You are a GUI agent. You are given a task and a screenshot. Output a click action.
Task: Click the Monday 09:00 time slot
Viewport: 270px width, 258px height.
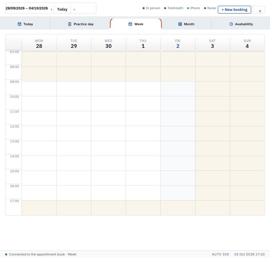[39, 89]
